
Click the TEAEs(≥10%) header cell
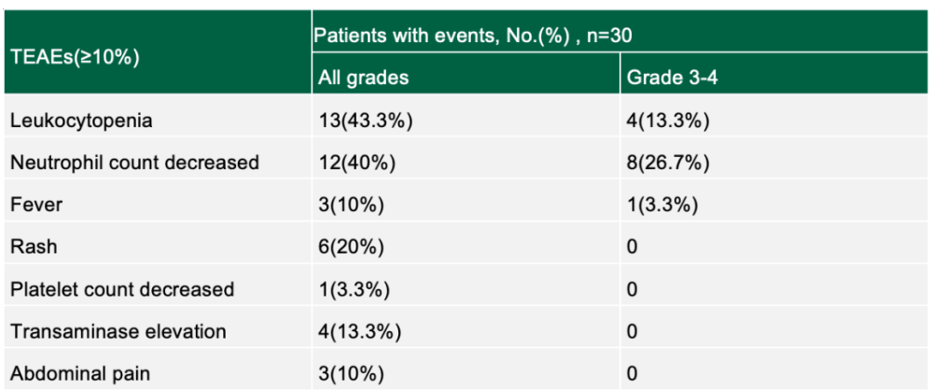pyautogui.click(x=75, y=56)
